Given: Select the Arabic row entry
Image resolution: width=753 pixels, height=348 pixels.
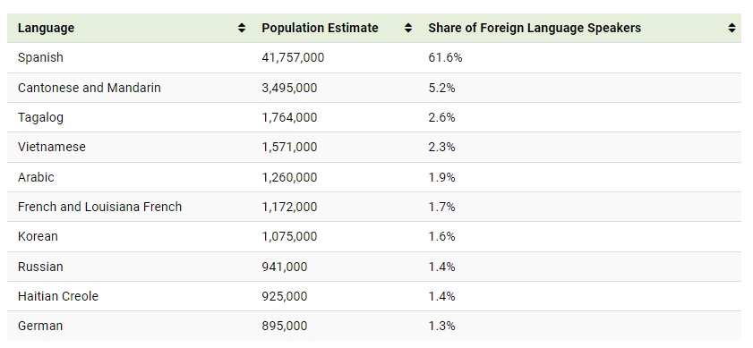Looking at the screenshot, I should (x=36, y=177).
